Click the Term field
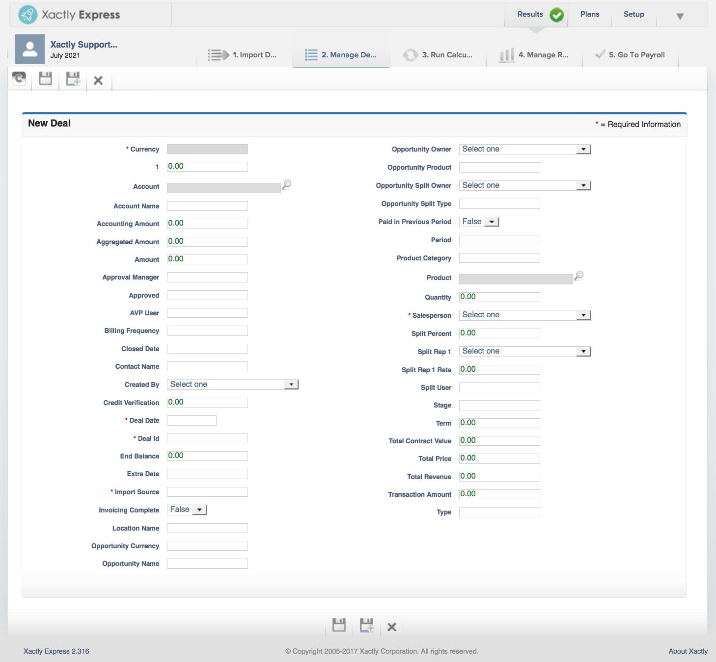The height and width of the screenshot is (662, 716). point(499,423)
